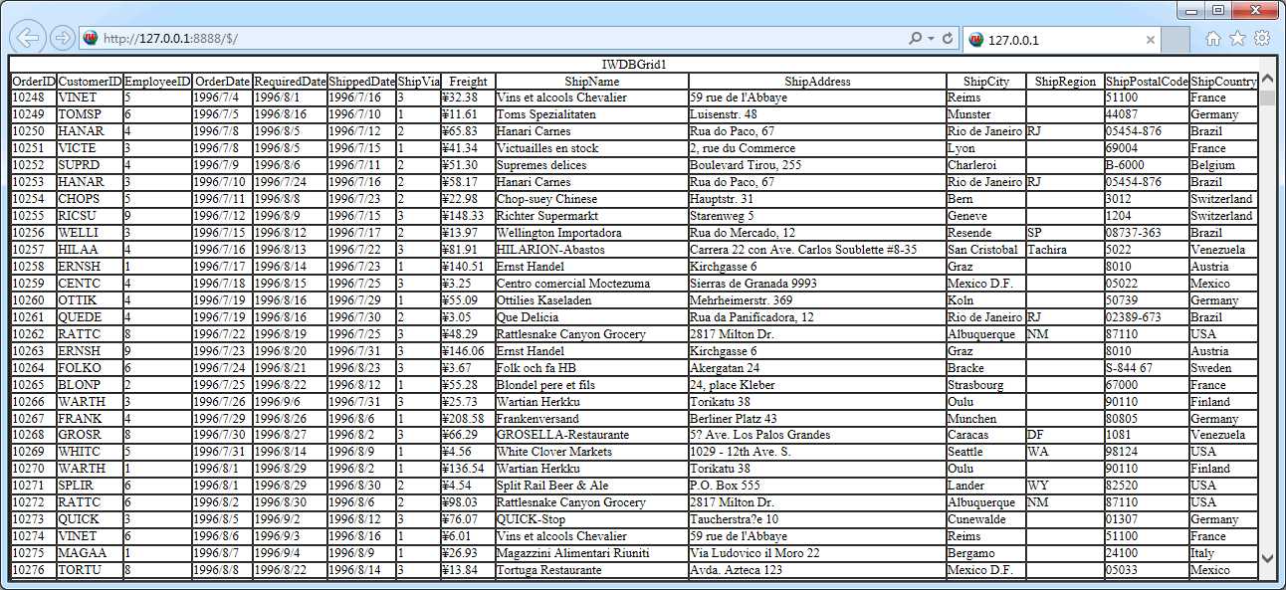Open a new blank tab
This screenshot has width=1286, height=590.
click(x=1176, y=40)
